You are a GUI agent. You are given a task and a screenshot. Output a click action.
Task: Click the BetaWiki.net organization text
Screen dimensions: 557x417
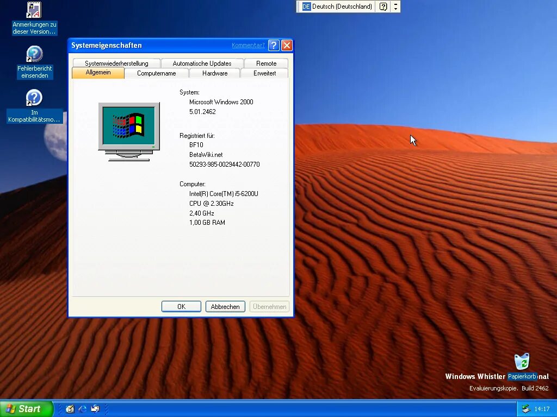click(x=206, y=155)
